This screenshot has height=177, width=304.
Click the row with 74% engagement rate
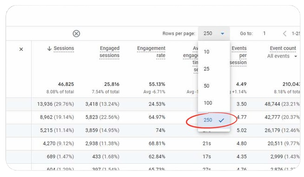pos(153,131)
